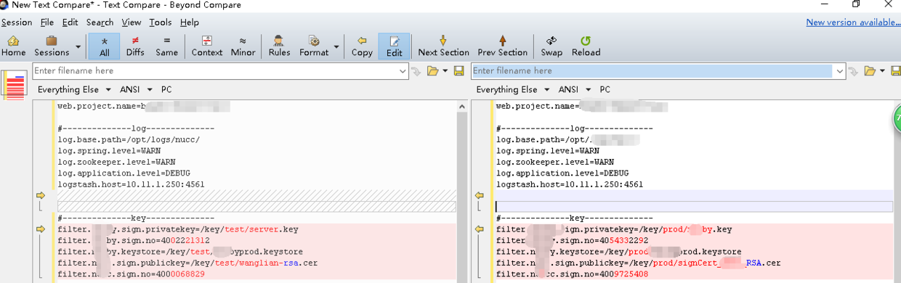The width and height of the screenshot is (901, 283).
Task: Toggle Minor differences display
Action: (x=243, y=46)
